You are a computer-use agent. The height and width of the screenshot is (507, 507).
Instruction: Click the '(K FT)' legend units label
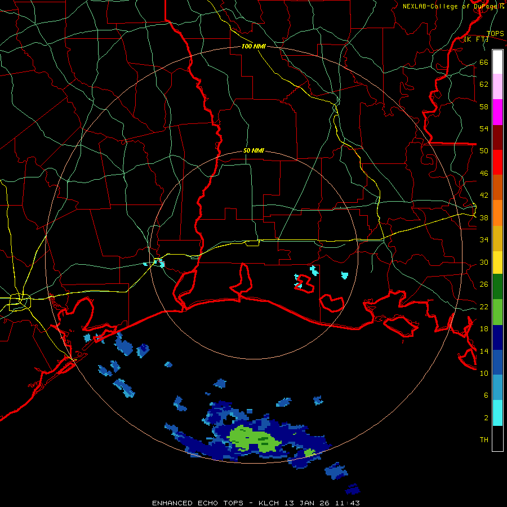click(x=475, y=39)
